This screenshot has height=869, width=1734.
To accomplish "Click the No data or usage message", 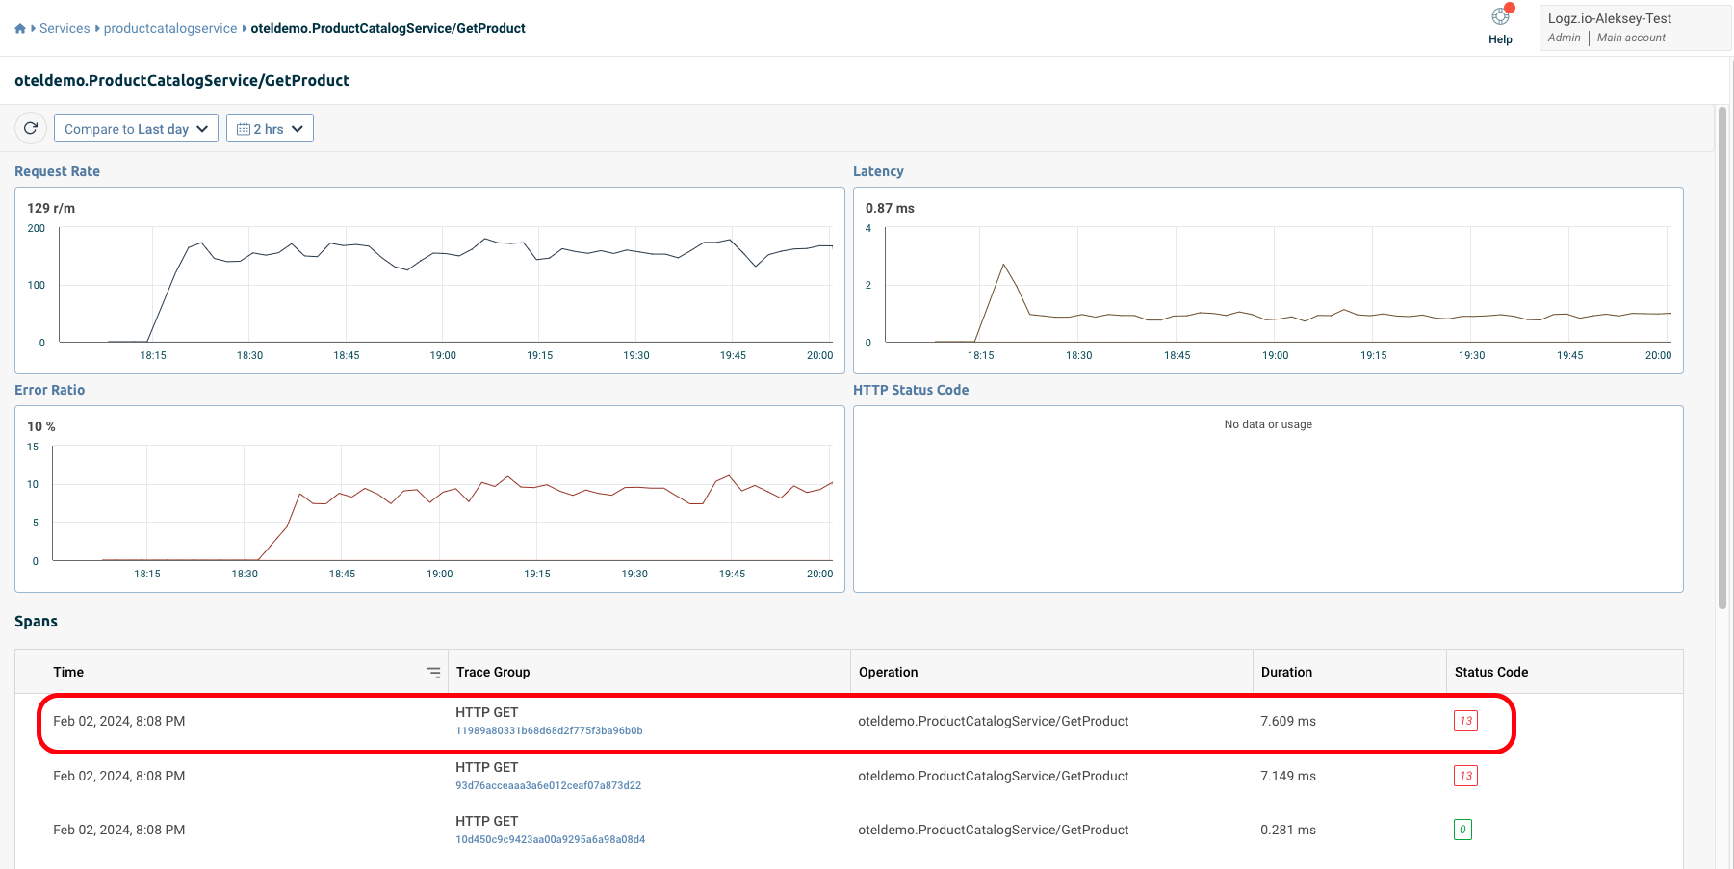I will coord(1268,424).
